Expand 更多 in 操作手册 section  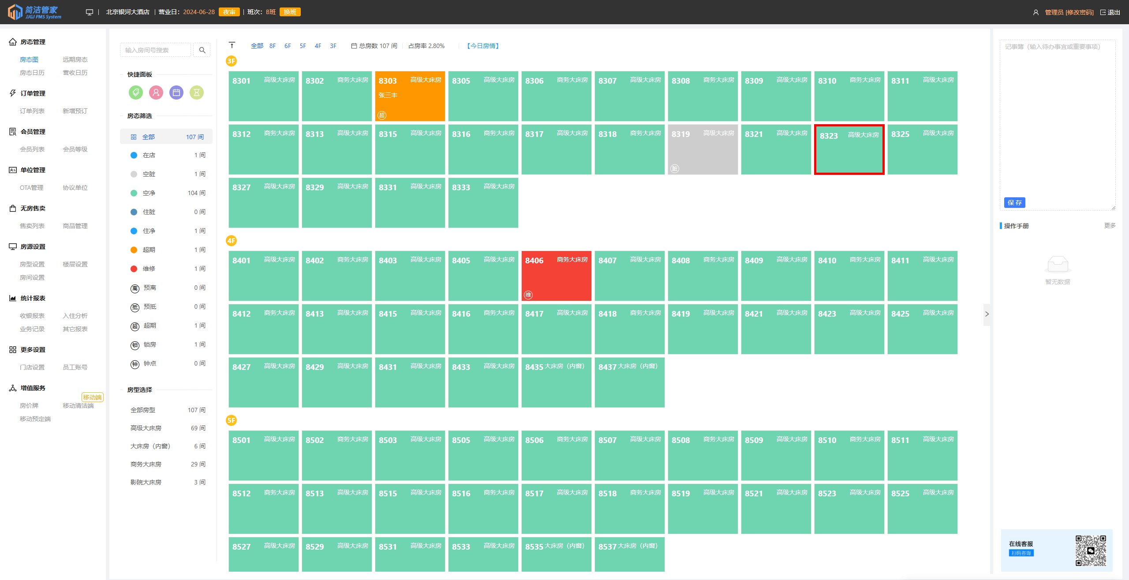[1110, 225]
